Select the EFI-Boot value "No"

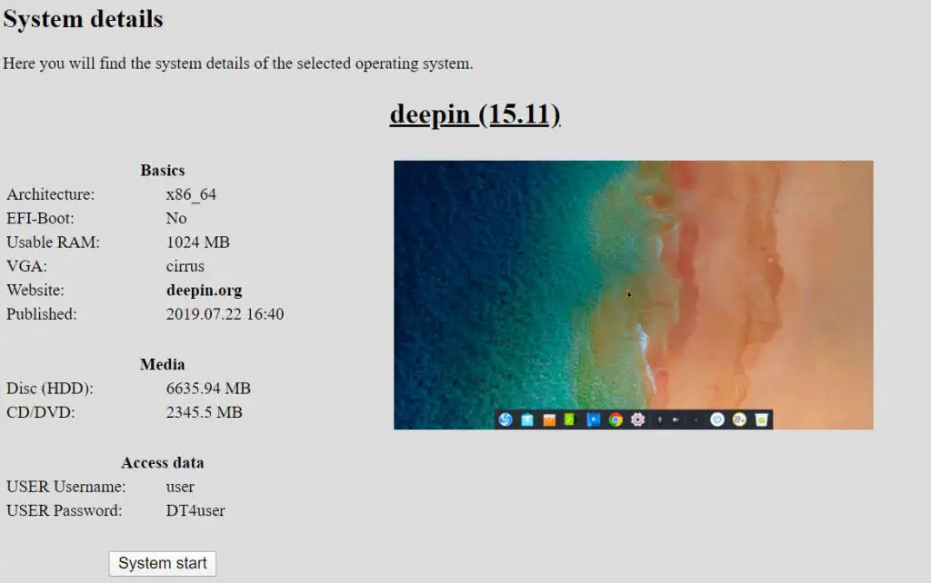click(176, 218)
